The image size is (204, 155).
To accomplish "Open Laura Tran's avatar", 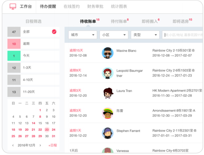I will (x=108, y=93).
